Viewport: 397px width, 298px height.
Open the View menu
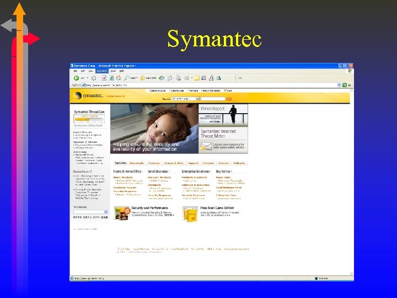click(90, 71)
